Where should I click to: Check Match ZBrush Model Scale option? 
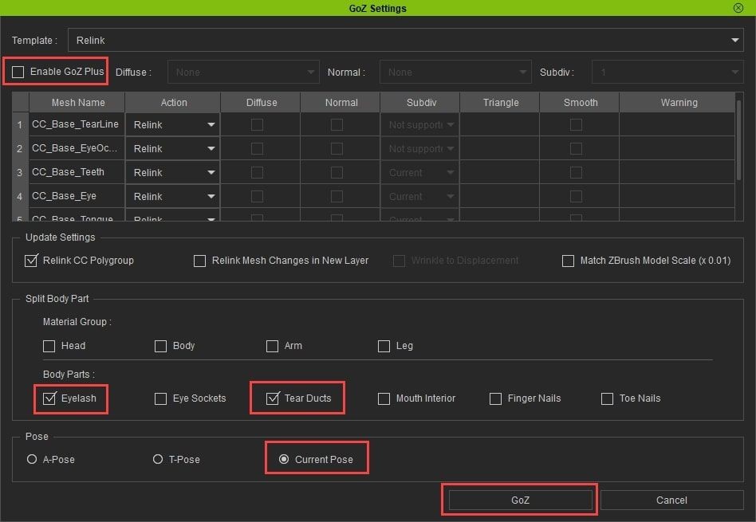[568, 261]
